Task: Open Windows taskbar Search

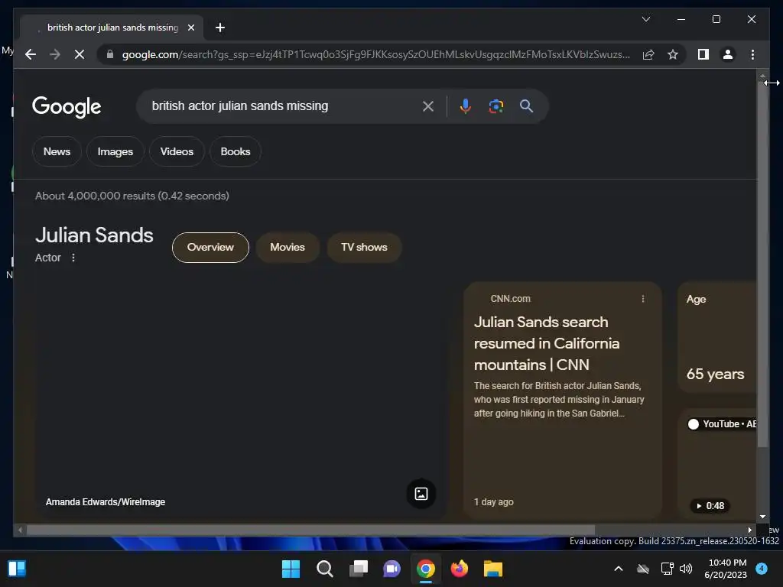Action: click(x=324, y=569)
